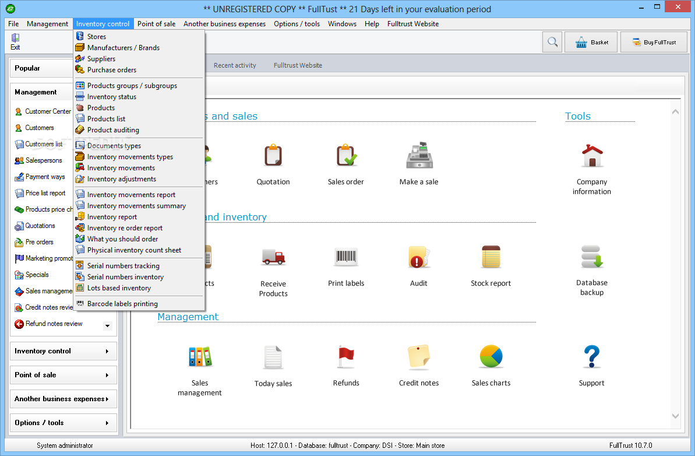
Task: Expand the Point of sale sidebar section
Action: 63,375
